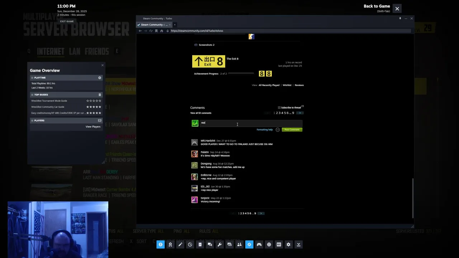Screen dimensions: 459x258
Task: Open Screenshots icon in overlay toolbar
Action: tap(229, 244)
